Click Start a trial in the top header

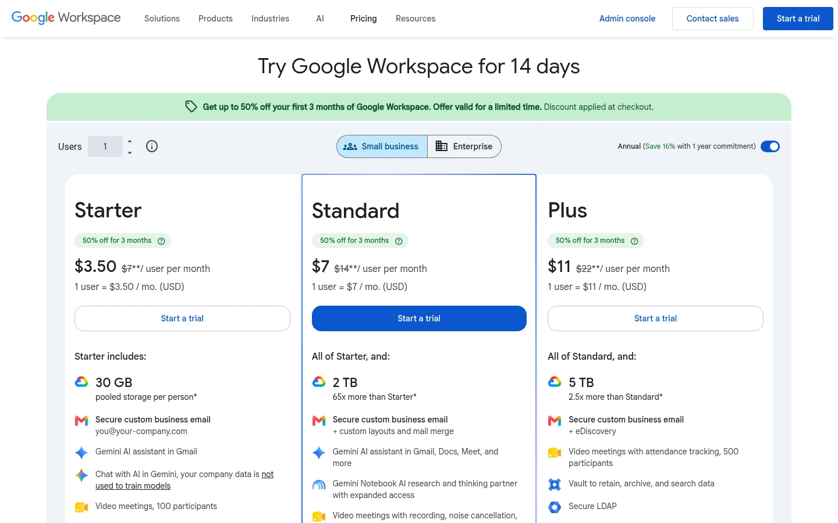(798, 19)
